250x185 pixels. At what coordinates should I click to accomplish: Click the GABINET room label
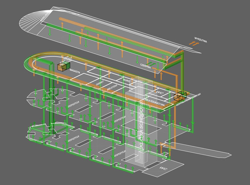[100, 82]
